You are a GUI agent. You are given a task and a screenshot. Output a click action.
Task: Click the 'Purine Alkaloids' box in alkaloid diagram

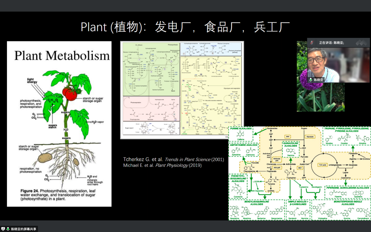(241, 133)
